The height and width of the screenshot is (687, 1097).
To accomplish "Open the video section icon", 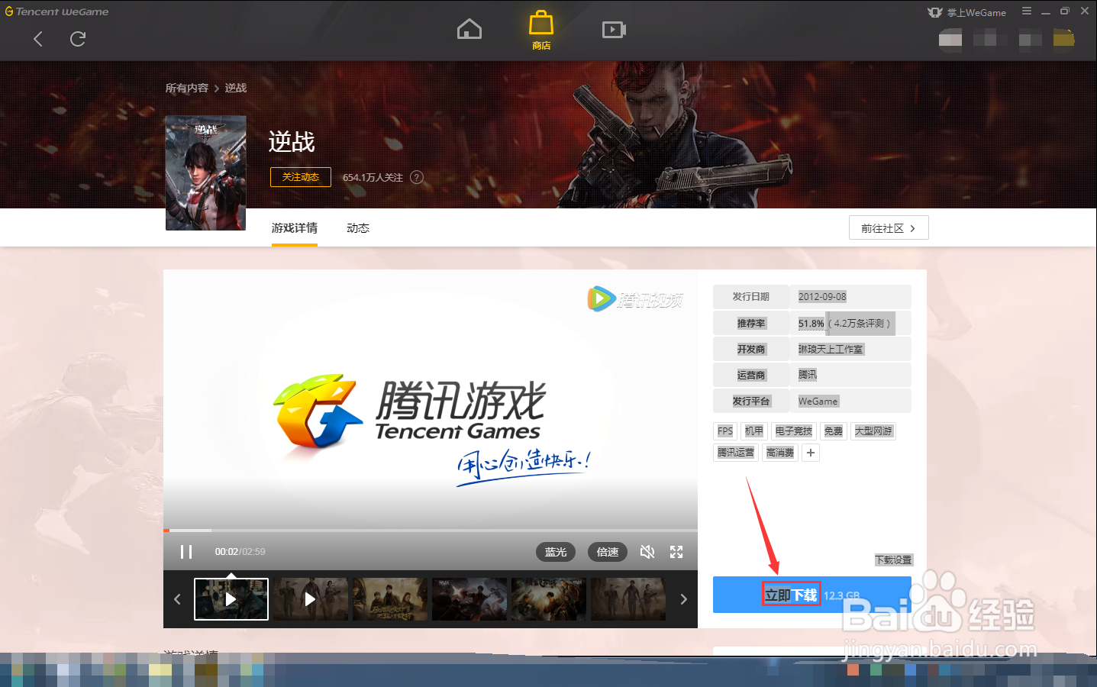I will [x=614, y=30].
